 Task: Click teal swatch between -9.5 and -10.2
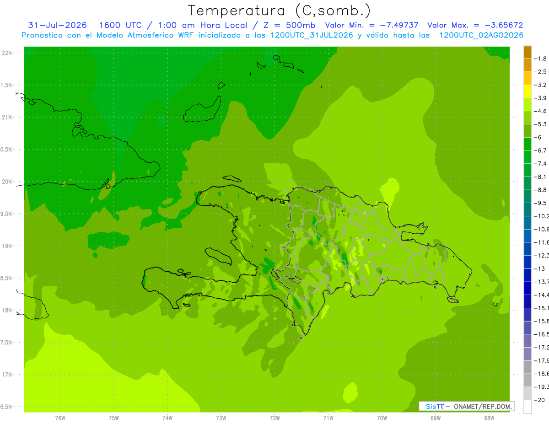[x=527, y=209]
